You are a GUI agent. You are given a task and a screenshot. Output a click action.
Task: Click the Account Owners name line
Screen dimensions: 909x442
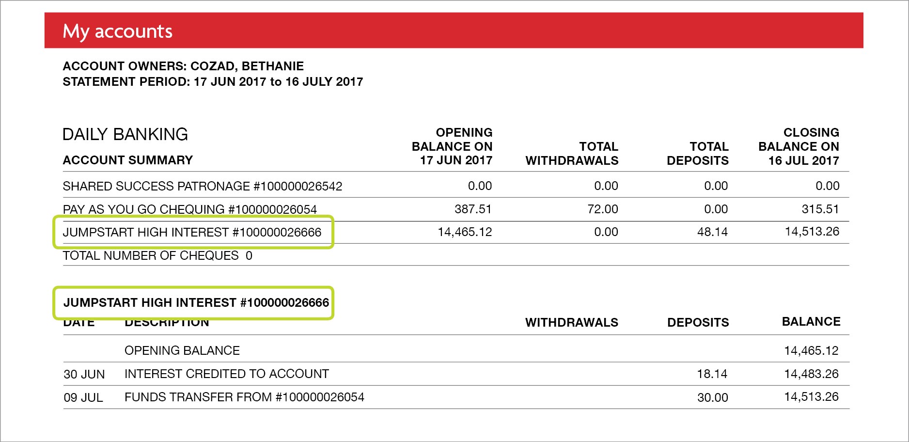[x=183, y=66]
